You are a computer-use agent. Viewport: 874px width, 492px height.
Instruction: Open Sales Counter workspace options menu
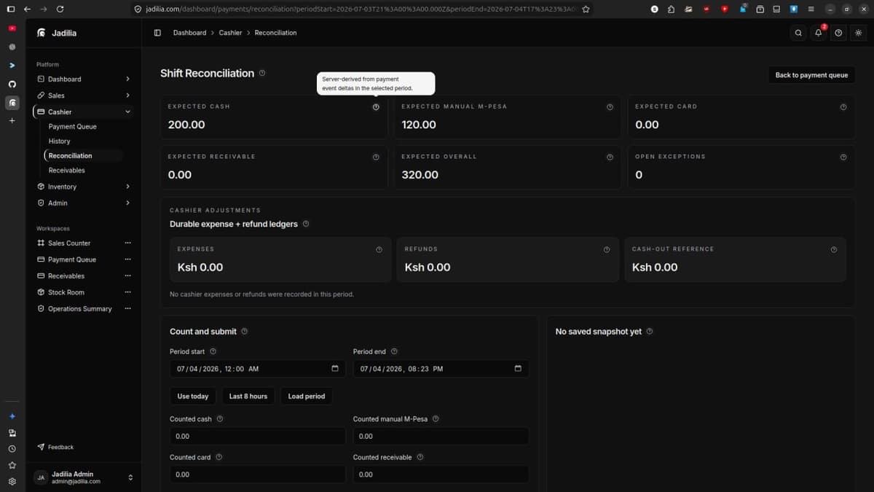[127, 243]
